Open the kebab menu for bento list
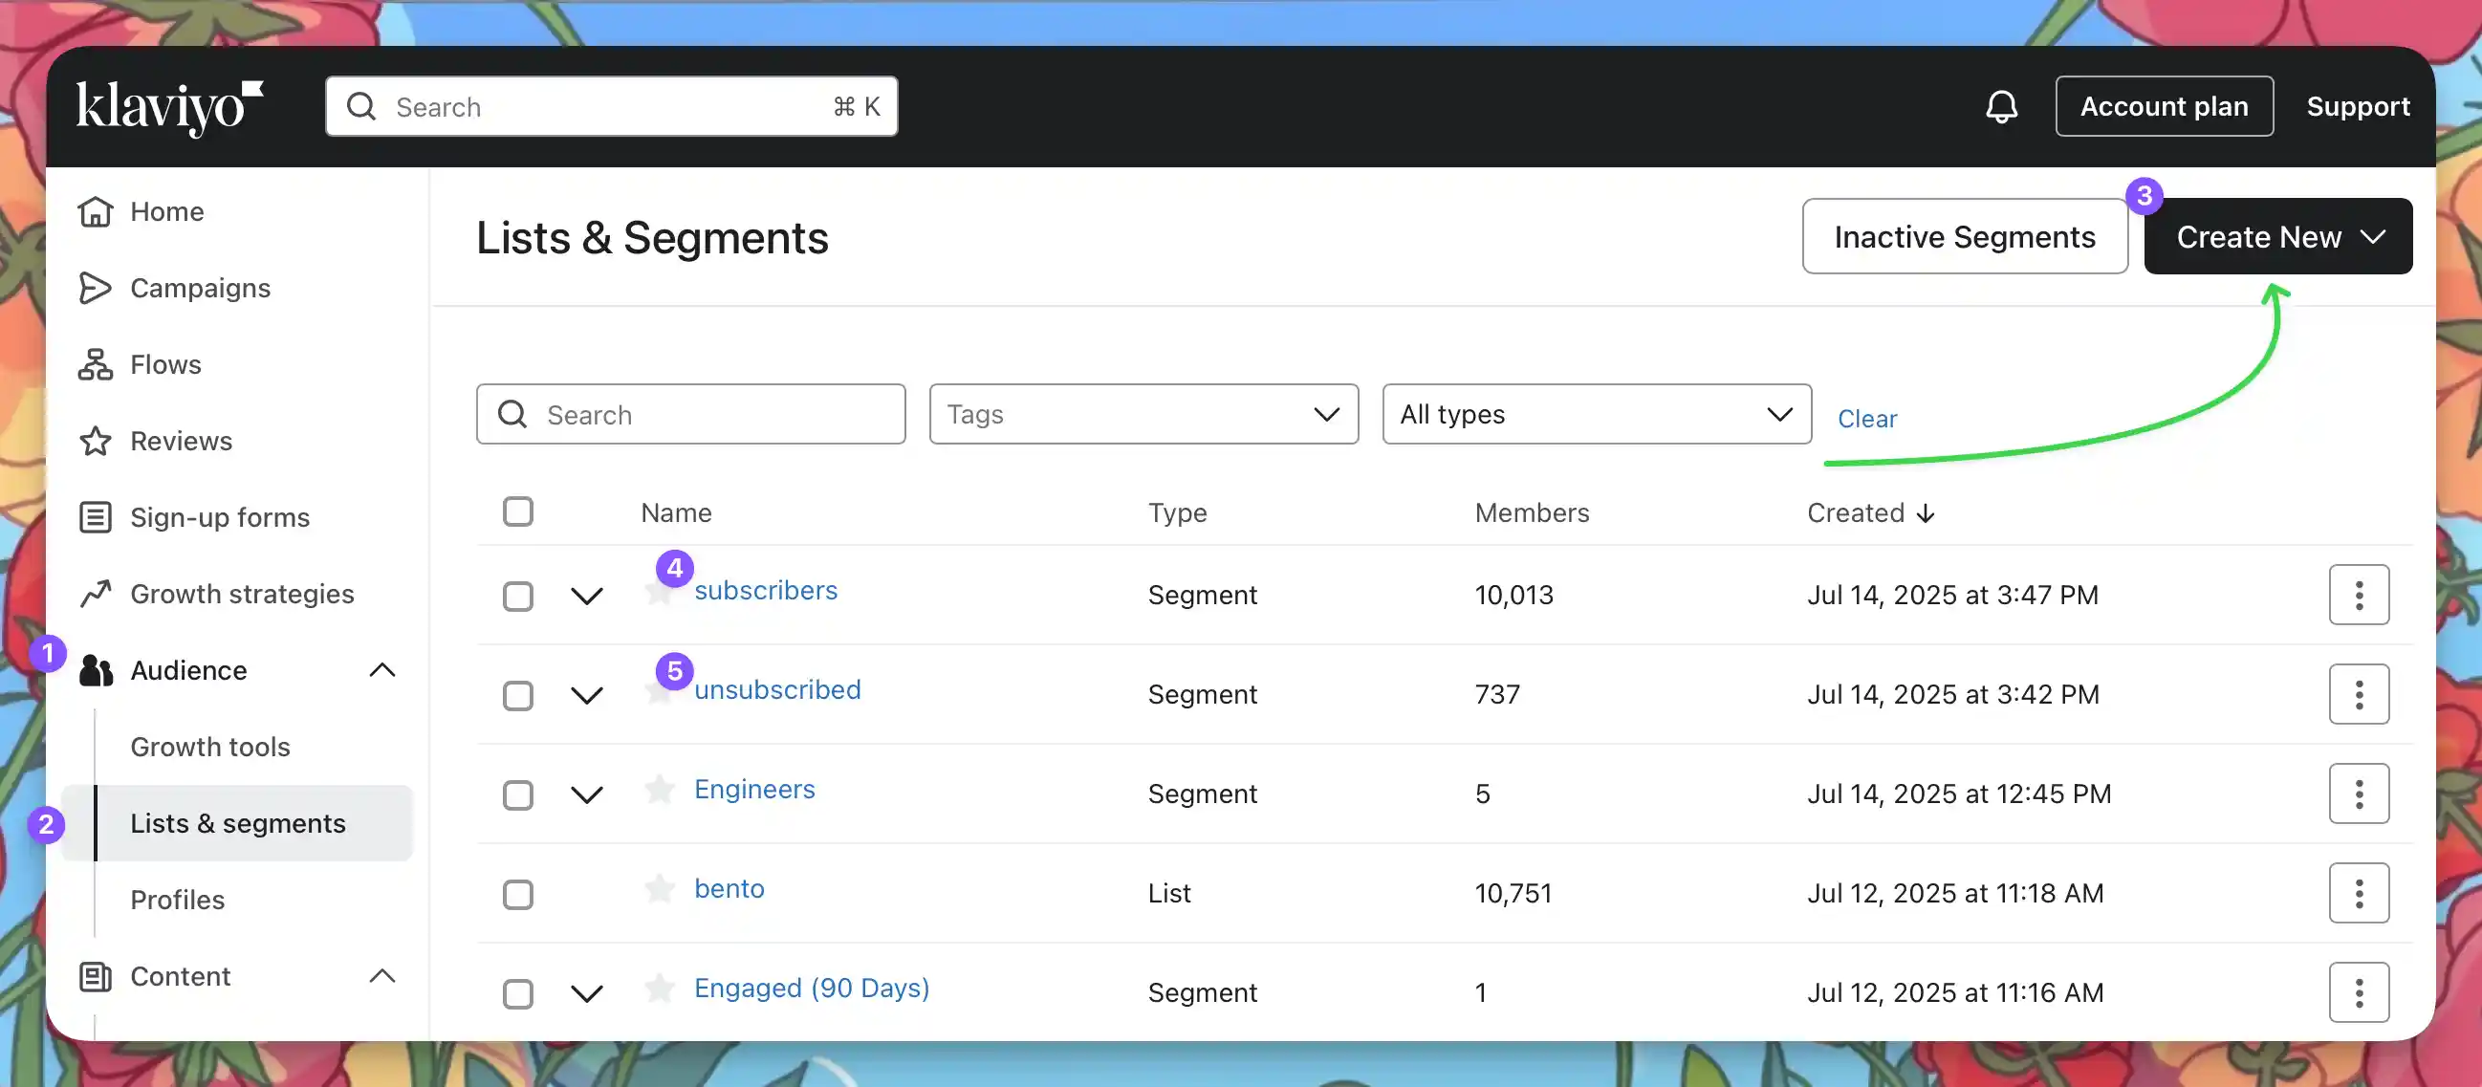2482x1087 pixels. click(2359, 892)
